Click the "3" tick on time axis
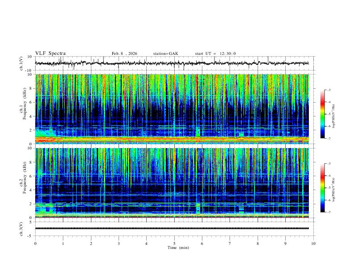Screen dimensions: 353x273 [119, 244]
